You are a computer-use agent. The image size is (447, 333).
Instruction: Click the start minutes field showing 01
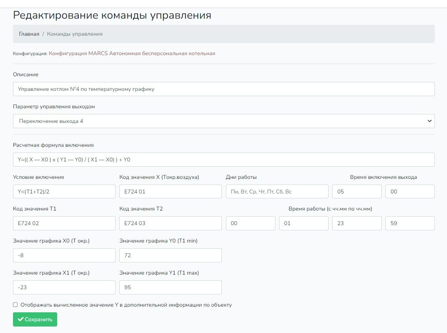303,223
